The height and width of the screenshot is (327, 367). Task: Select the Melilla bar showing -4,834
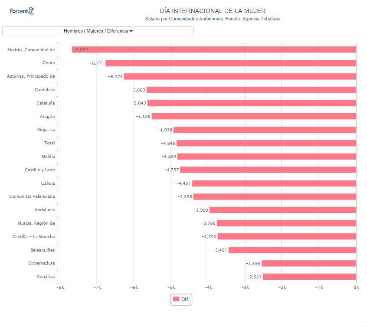(x=266, y=157)
